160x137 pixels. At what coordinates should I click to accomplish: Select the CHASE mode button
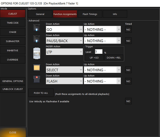(13, 32)
